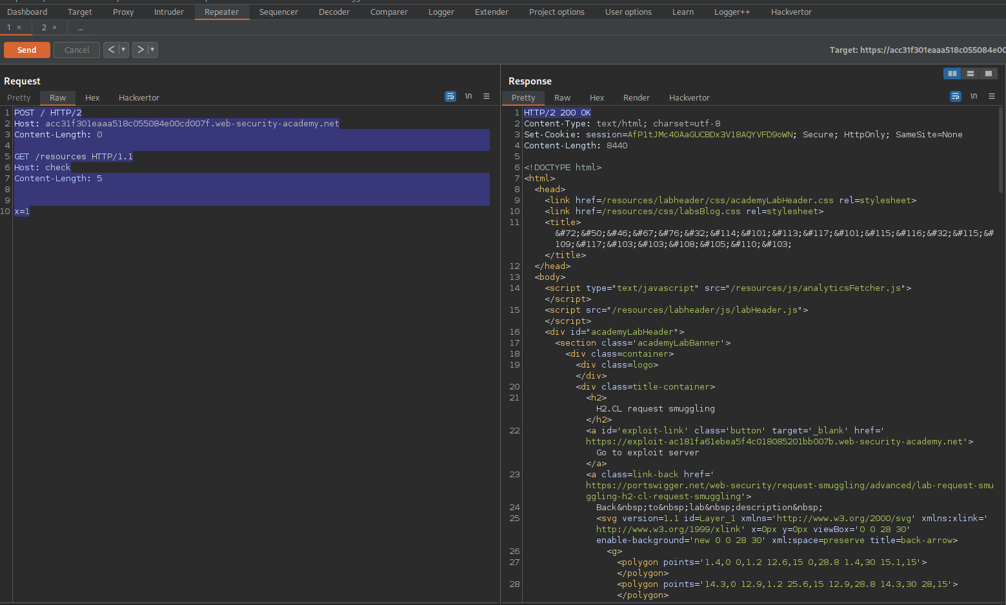This screenshot has height=605, width=1006.
Task: Select Repeater request tab 1
Action: click(9, 28)
